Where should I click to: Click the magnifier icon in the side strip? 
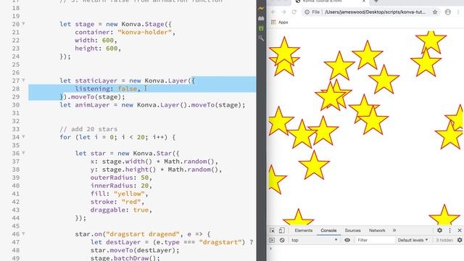click(261, 38)
